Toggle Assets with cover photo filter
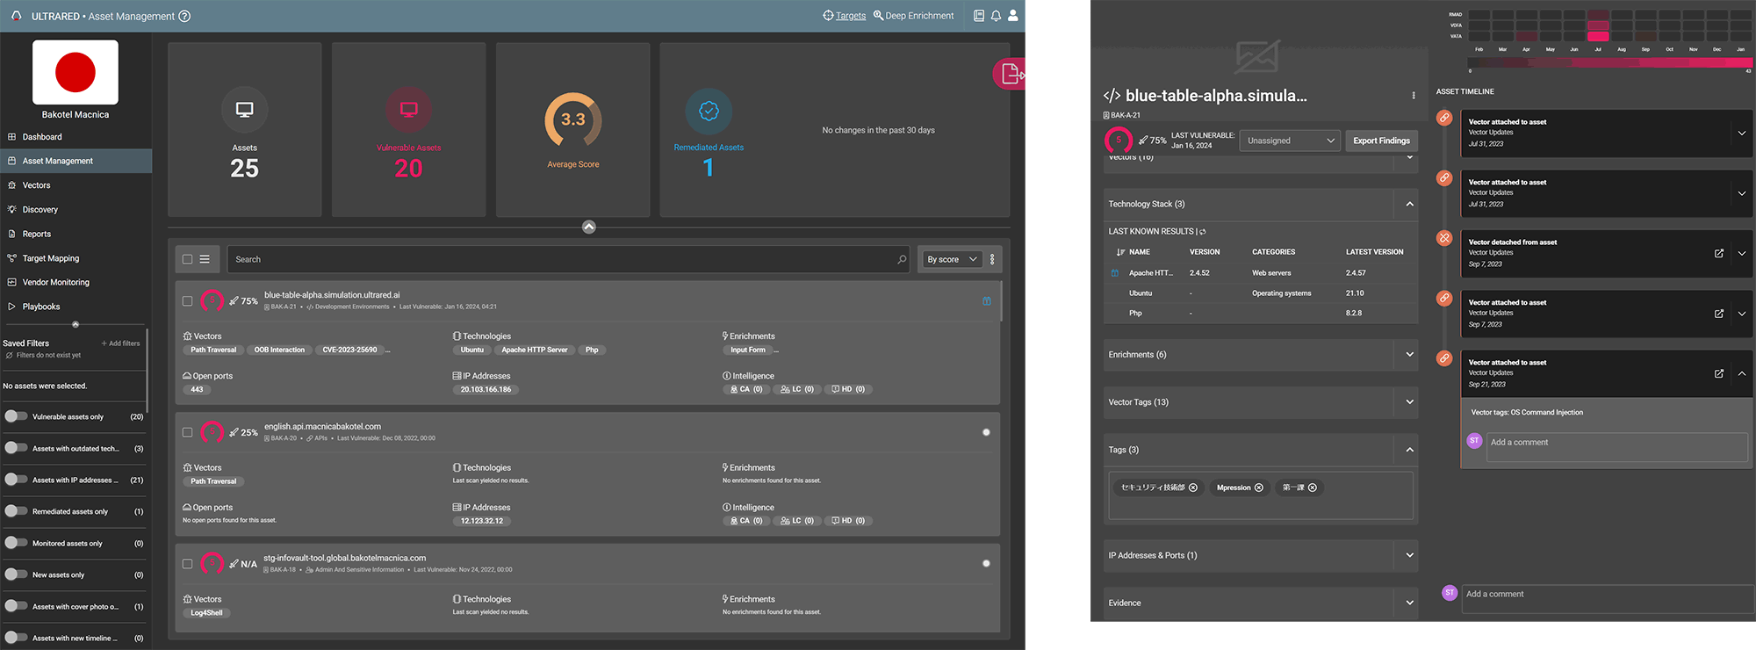Screen dimensions: 1756x650 16,606
